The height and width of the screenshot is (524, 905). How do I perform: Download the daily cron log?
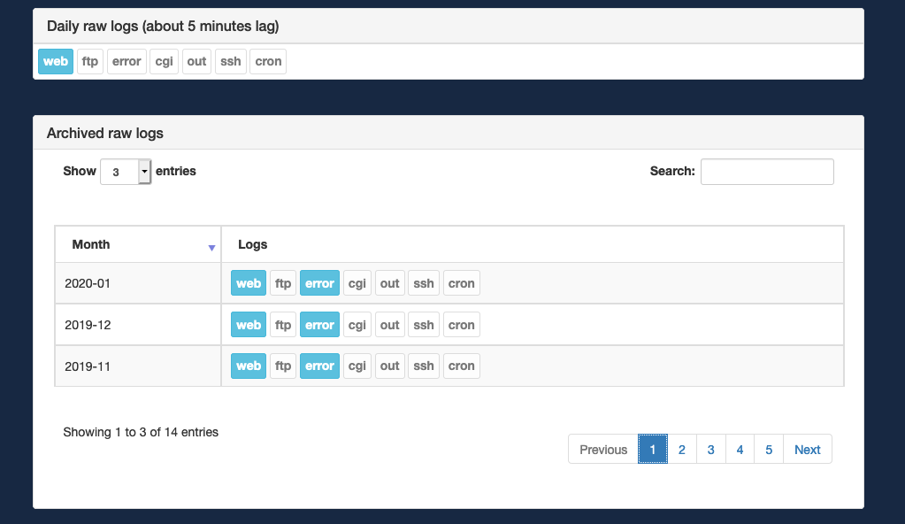(x=267, y=61)
